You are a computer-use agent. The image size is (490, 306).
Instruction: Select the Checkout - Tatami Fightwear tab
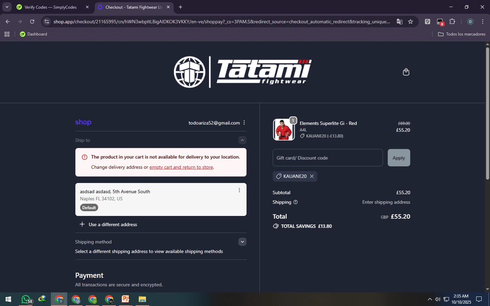point(133,7)
